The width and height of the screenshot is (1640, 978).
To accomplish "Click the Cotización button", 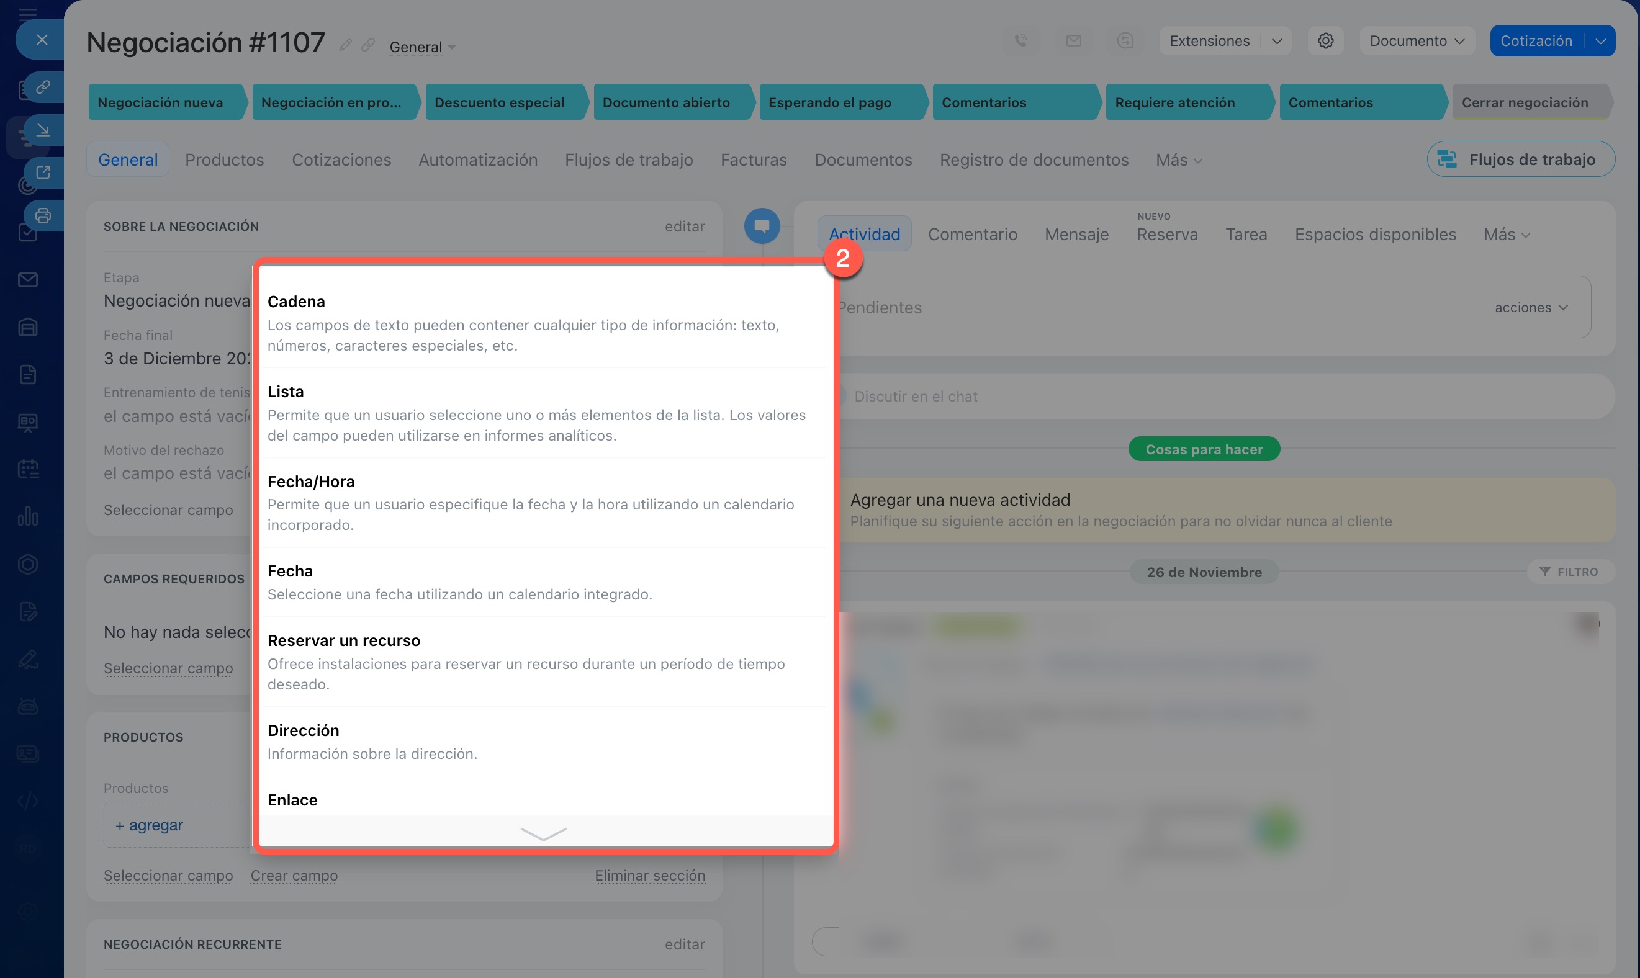I will point(1535,41).
